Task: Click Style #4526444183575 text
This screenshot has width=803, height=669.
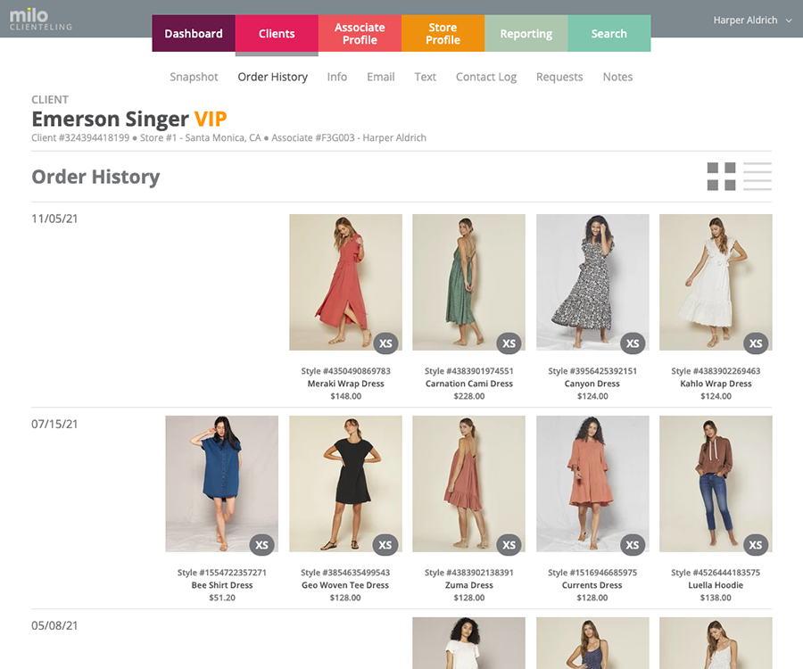Action: tap(716, 573)
